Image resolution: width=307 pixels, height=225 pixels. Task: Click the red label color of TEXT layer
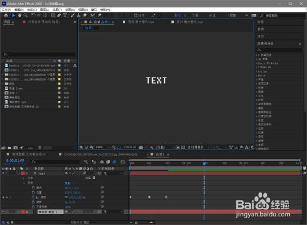click(x=23, y=173)
